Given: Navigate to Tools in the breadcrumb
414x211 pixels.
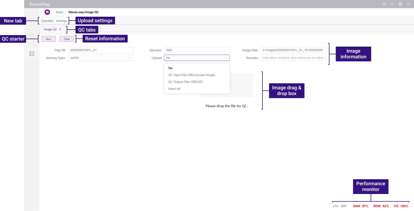Looking at the screenshot, I should [59, 12].
